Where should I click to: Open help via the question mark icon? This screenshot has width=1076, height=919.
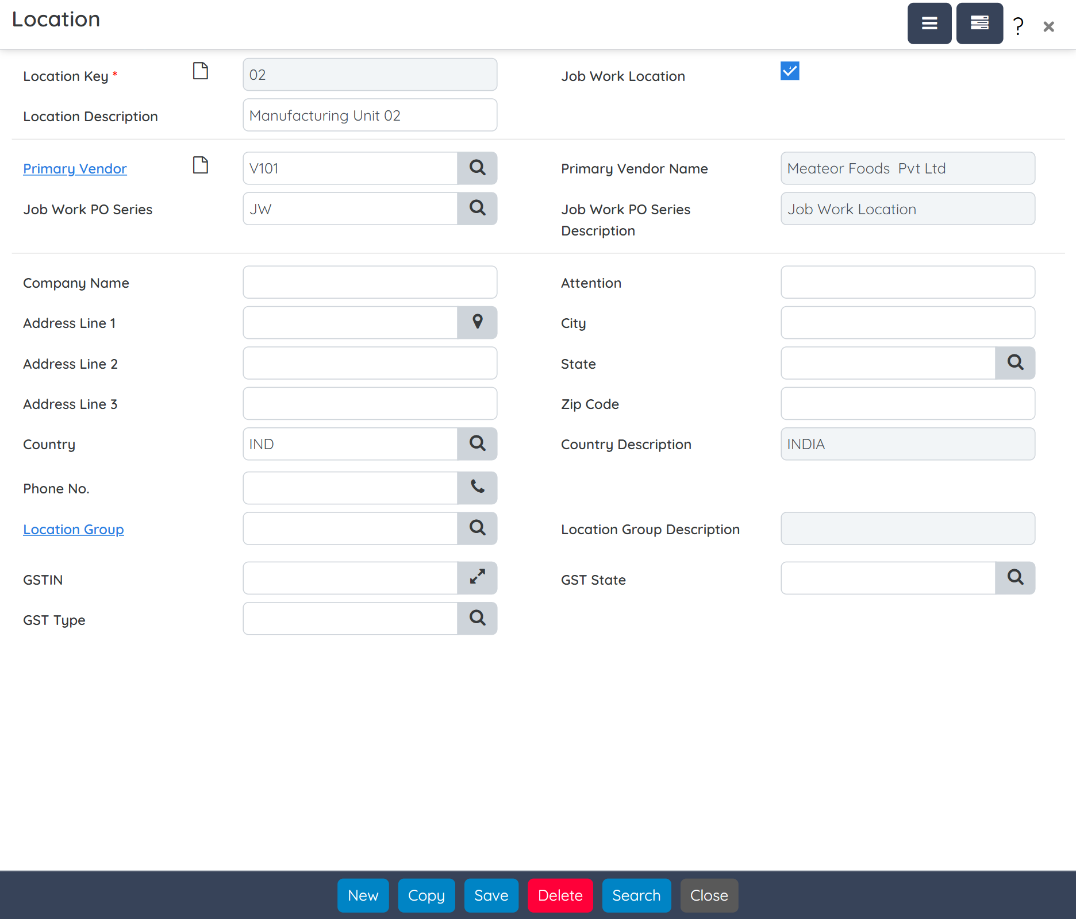tap(1018, 26)
